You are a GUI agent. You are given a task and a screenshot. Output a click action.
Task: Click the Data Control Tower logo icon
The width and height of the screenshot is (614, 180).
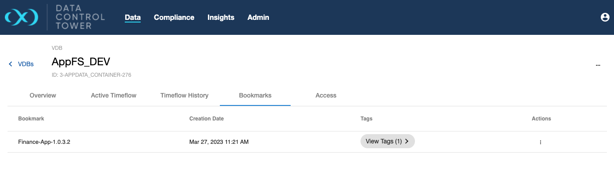pos(21,17)
